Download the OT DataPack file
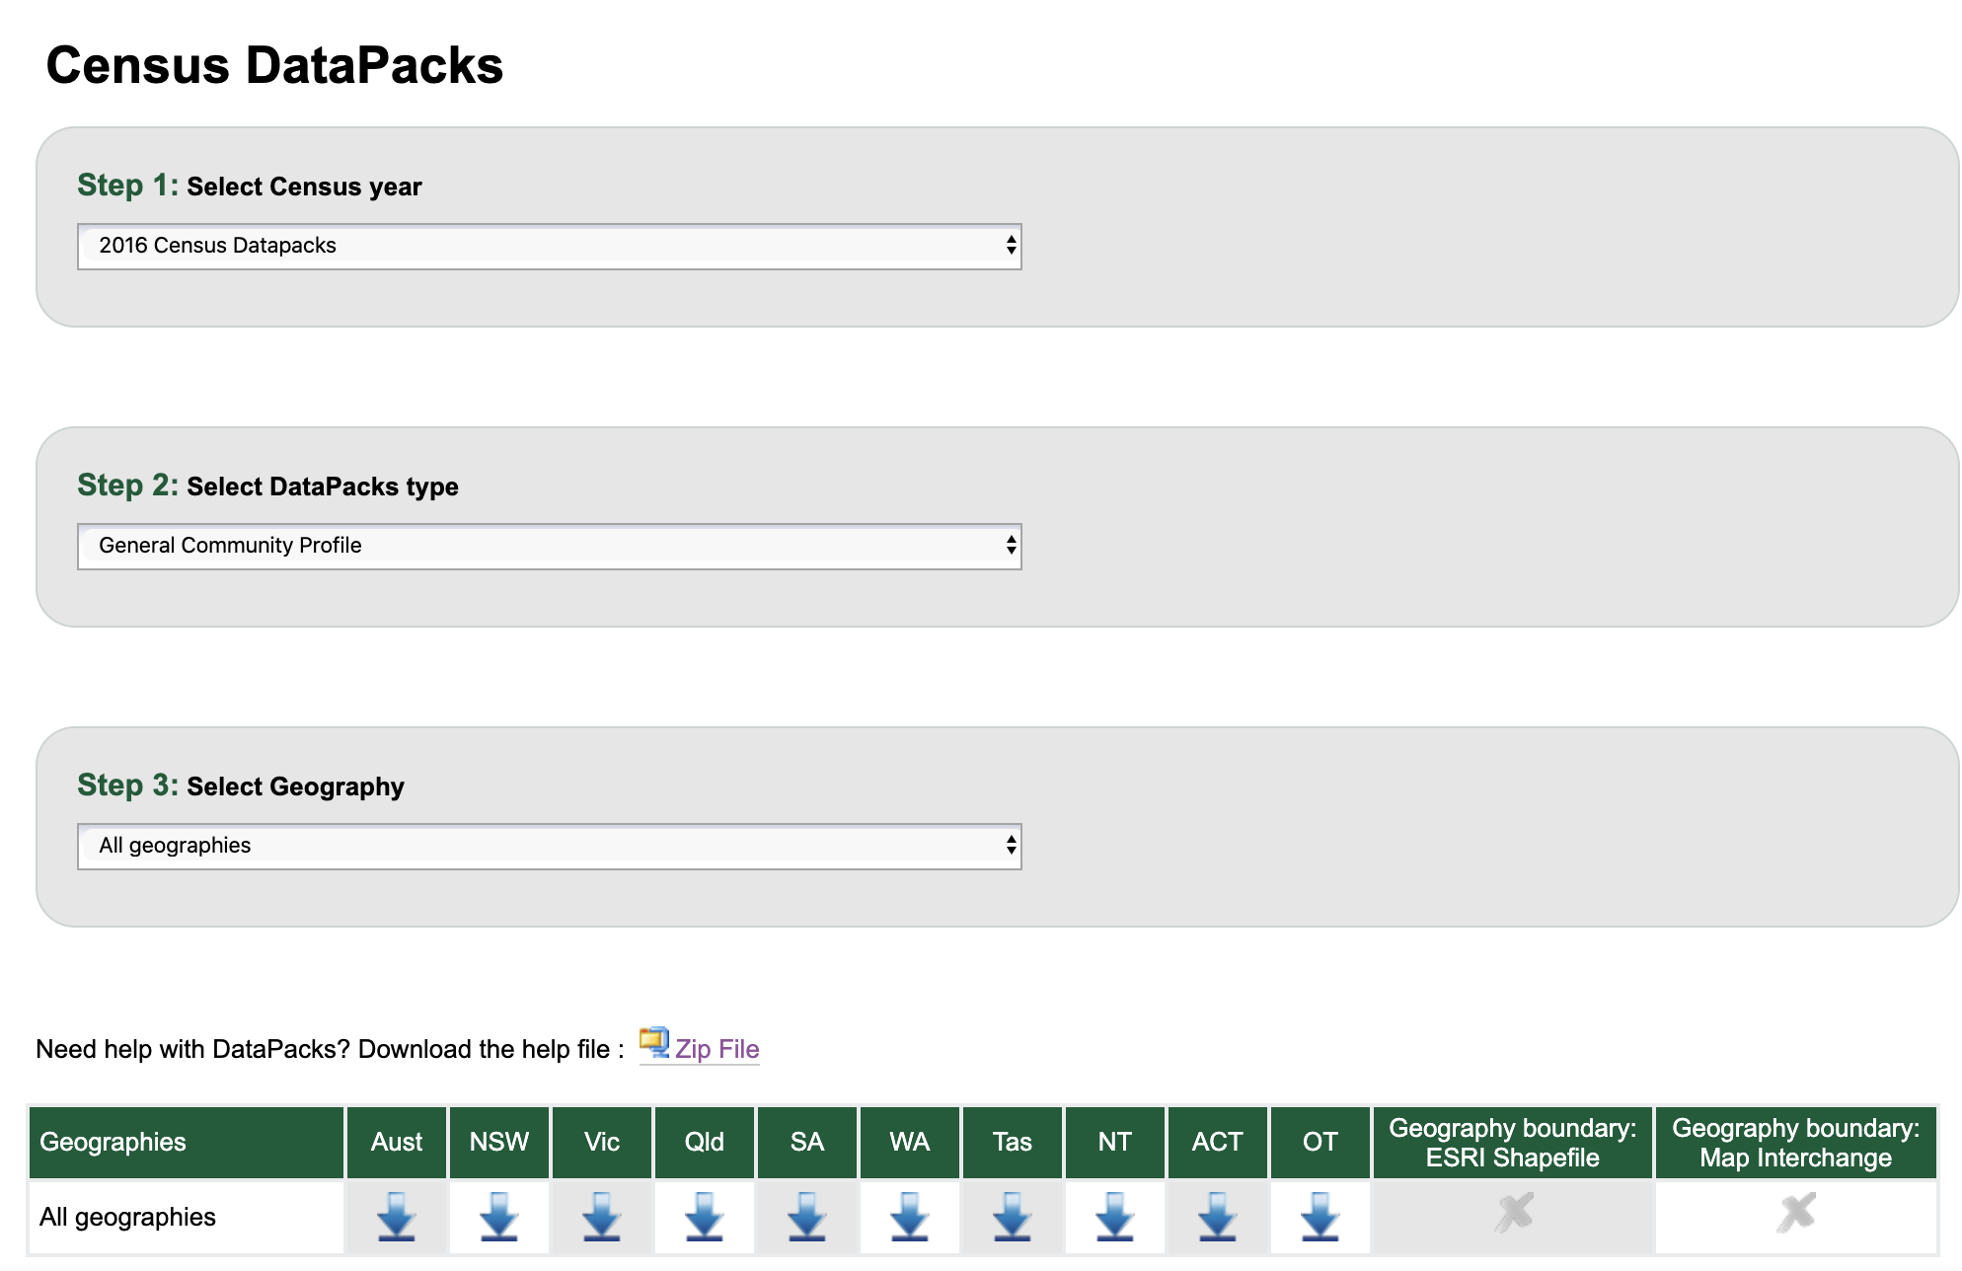This screenshot has width=1962, height=1271. pos(1320,1216)
